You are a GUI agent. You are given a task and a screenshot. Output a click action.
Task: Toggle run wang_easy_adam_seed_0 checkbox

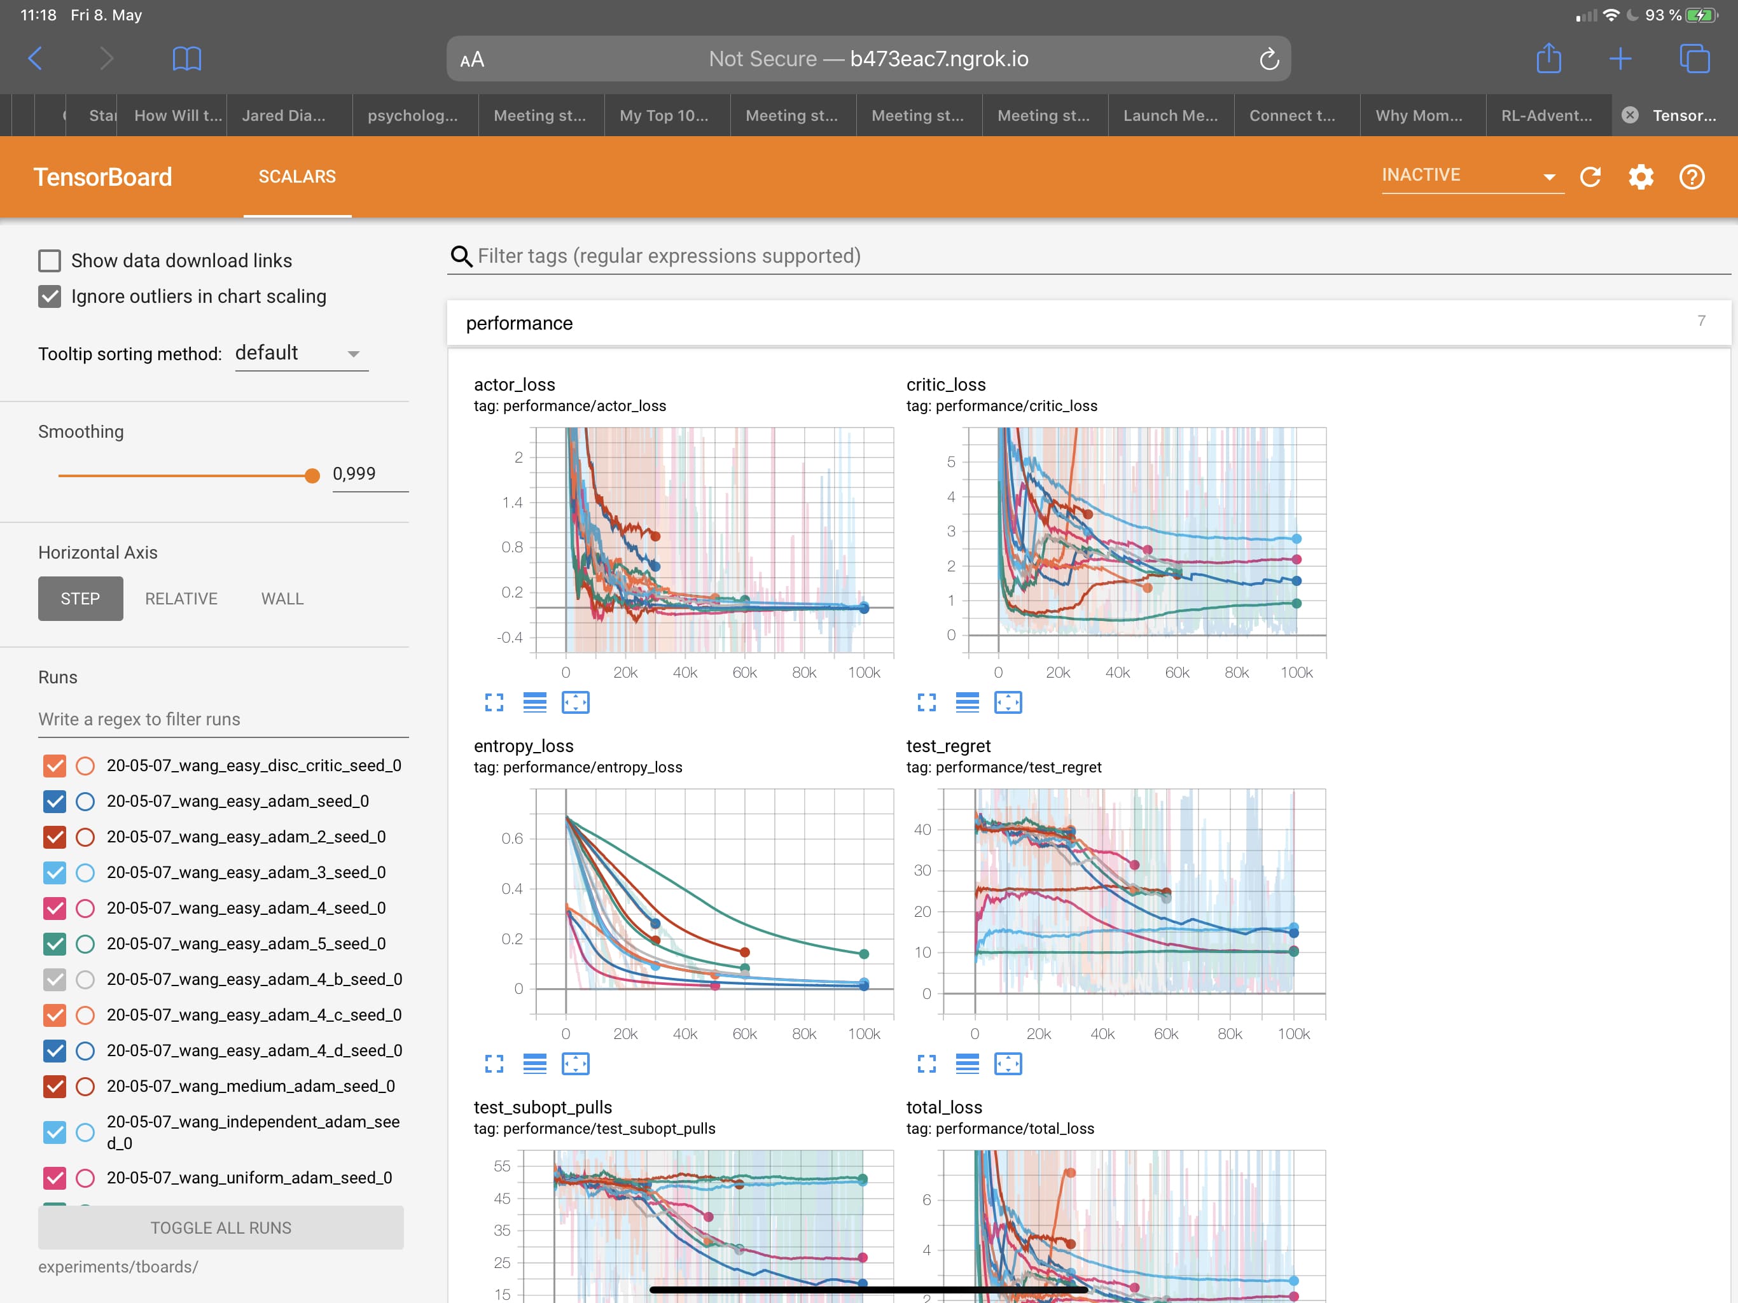click(x=54, y=801)
